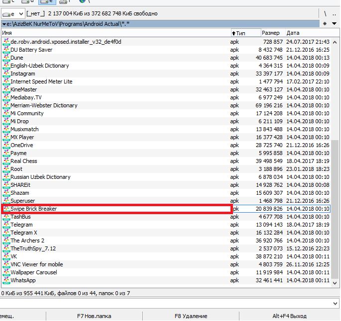This screenshot has height=321, width=341.
Task: Click the file list scrollbar down arrow
Action: (335, 283)
